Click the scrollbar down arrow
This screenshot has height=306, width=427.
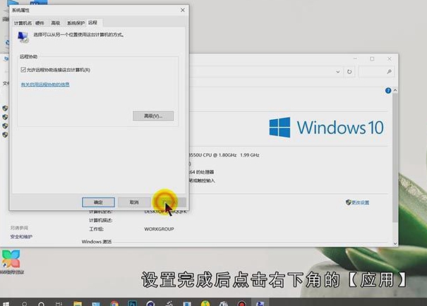pyautogui.click(x=395, y=244)
